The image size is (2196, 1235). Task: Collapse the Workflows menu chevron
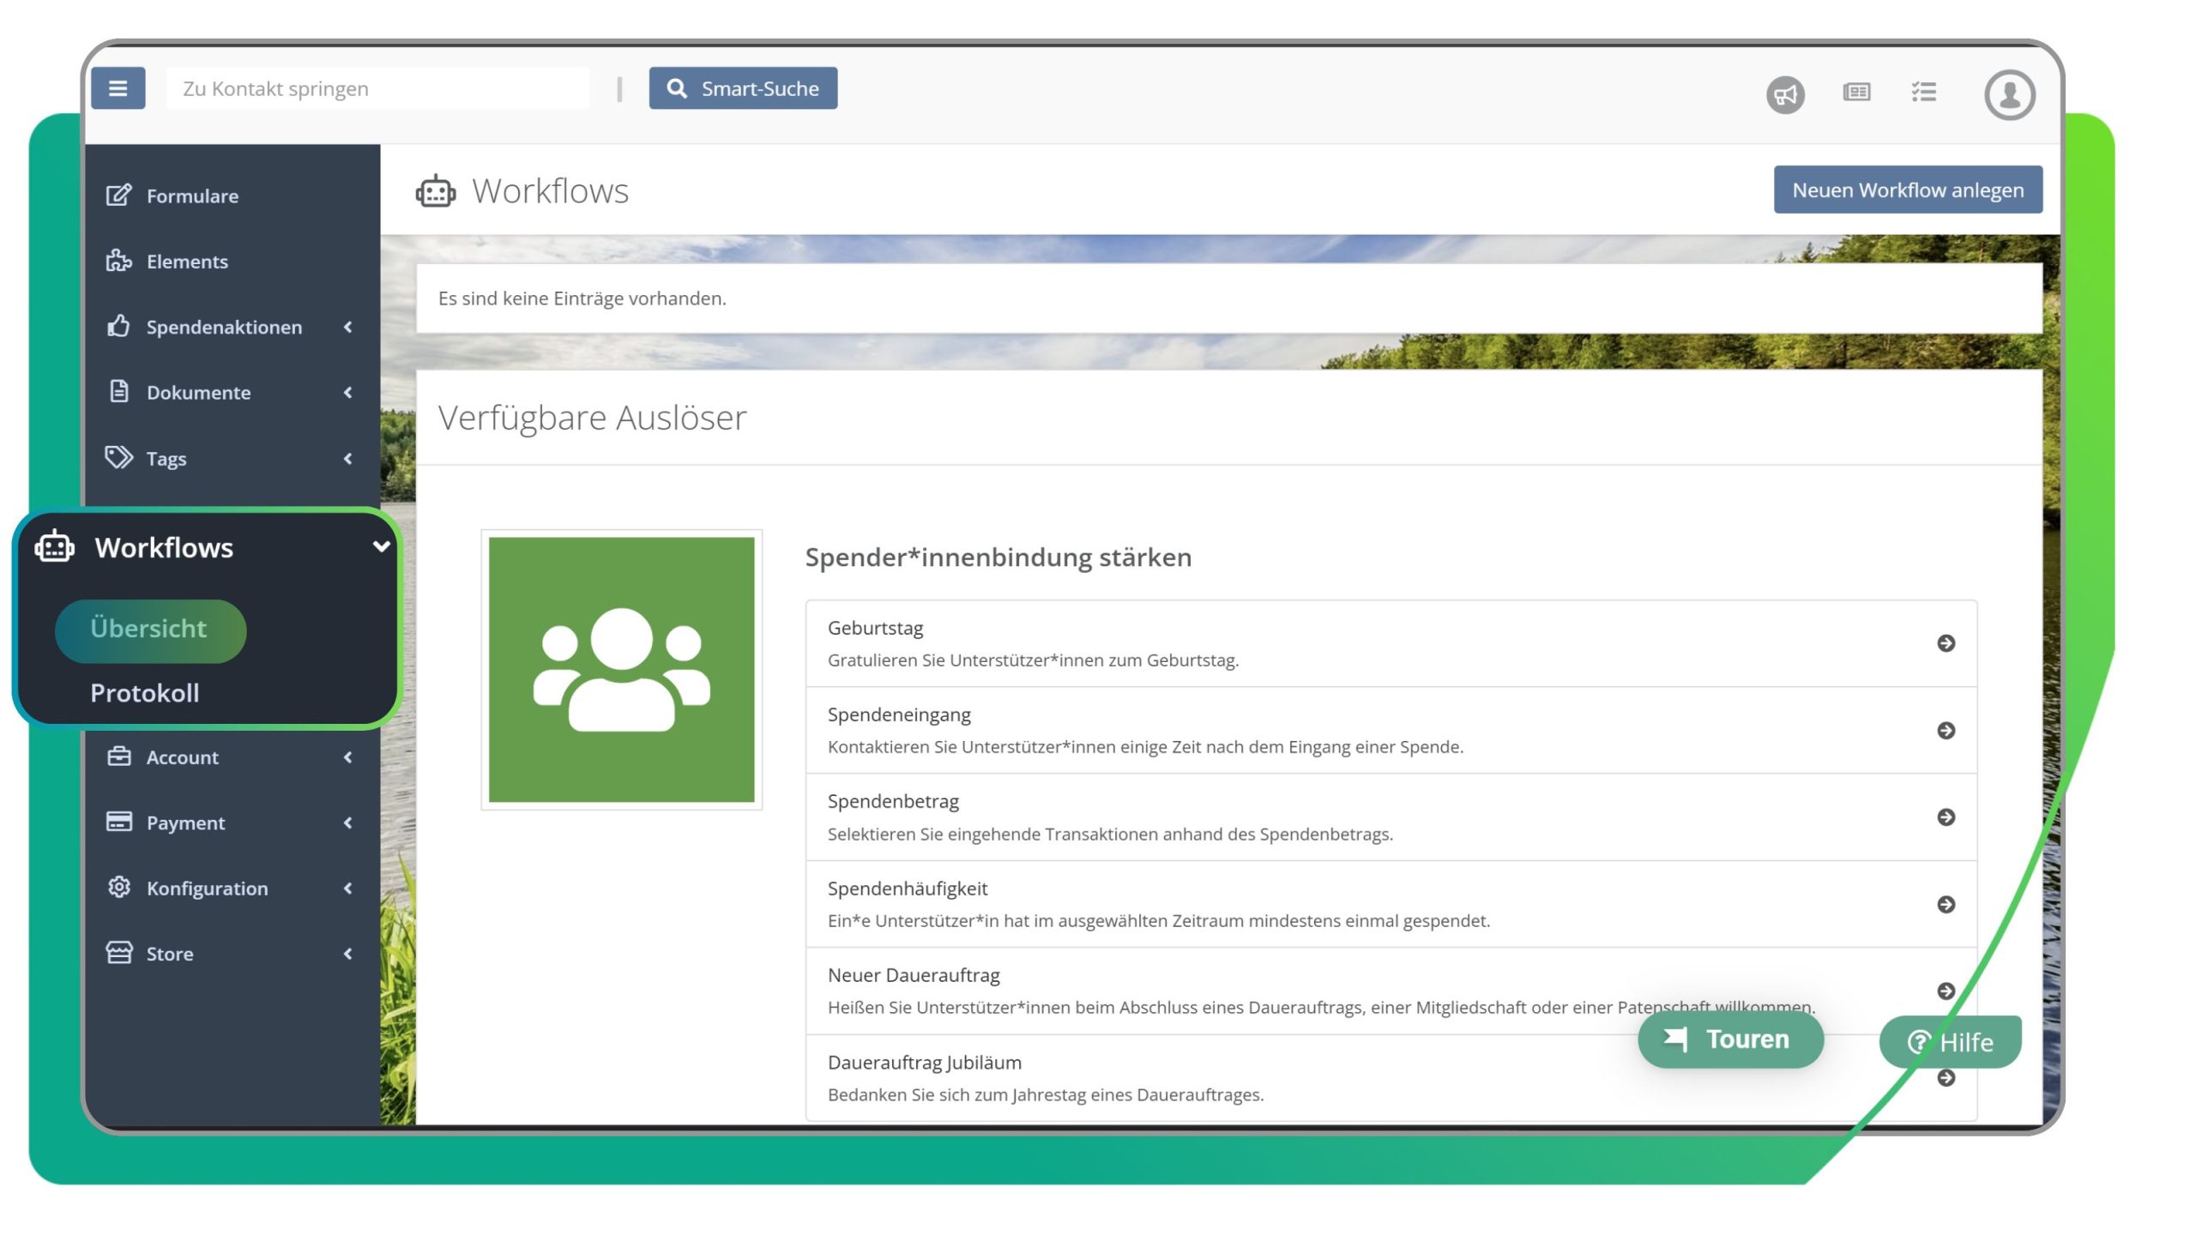click(382, 546)
